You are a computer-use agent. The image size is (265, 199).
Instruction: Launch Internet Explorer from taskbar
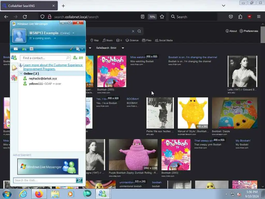coord(23,194)
